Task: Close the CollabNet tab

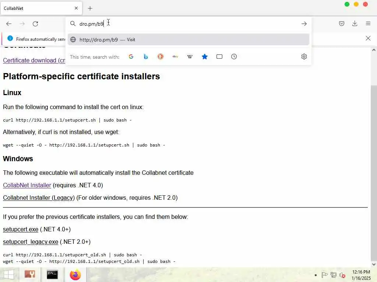Action: (x=76, y=8)
